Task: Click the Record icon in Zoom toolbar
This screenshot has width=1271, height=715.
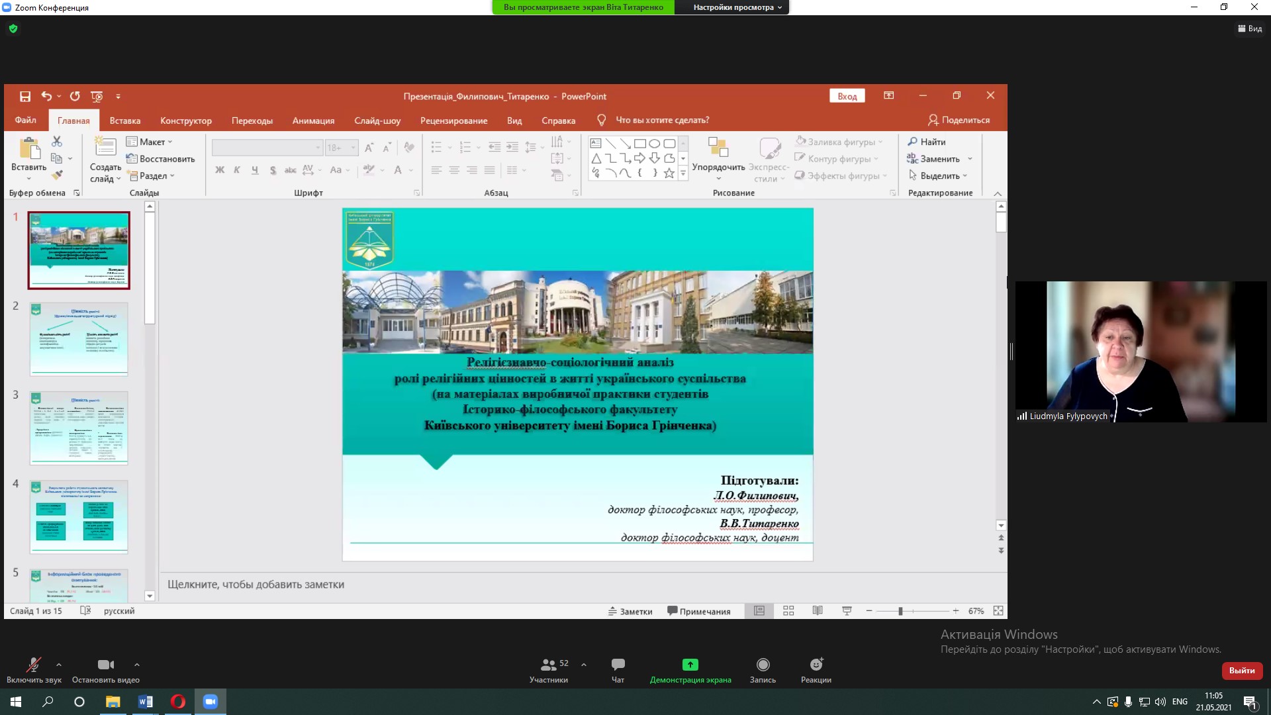Action: coord(763,665)
